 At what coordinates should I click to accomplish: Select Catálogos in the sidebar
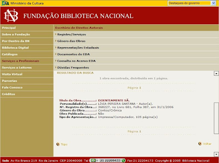coord(27,54)
